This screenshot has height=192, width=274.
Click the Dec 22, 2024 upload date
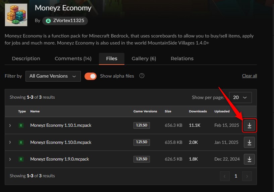pyautogui.click(x=227, y=159)
